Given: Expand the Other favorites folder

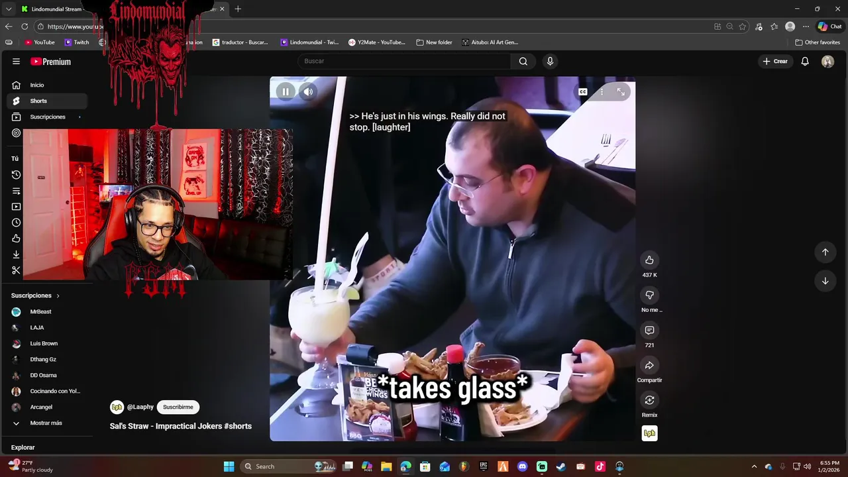Looking at the screenshot, I should point(817,42).
